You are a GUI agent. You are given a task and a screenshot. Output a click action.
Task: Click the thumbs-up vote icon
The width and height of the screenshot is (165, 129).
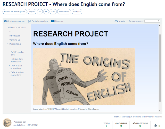click(x=155, y=125)
